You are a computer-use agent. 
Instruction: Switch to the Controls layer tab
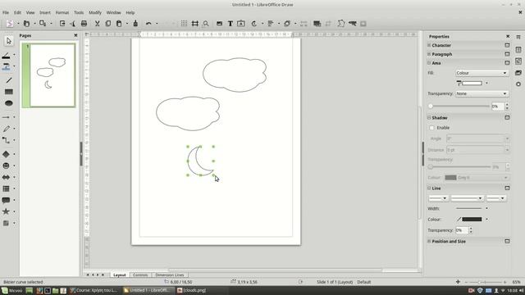tap(140, 275)
